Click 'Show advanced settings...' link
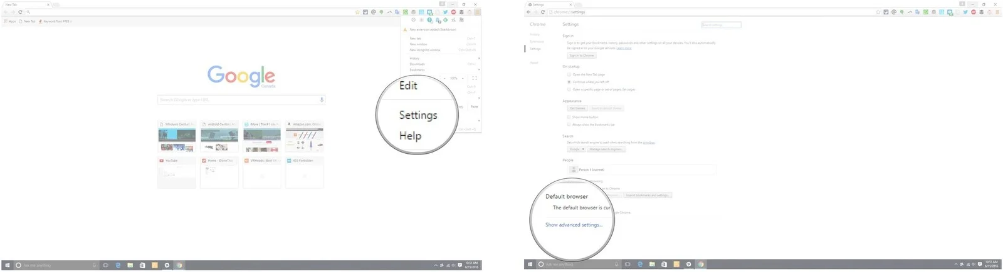The height and width of the screenshot is (272, 1003). [574, 224]
